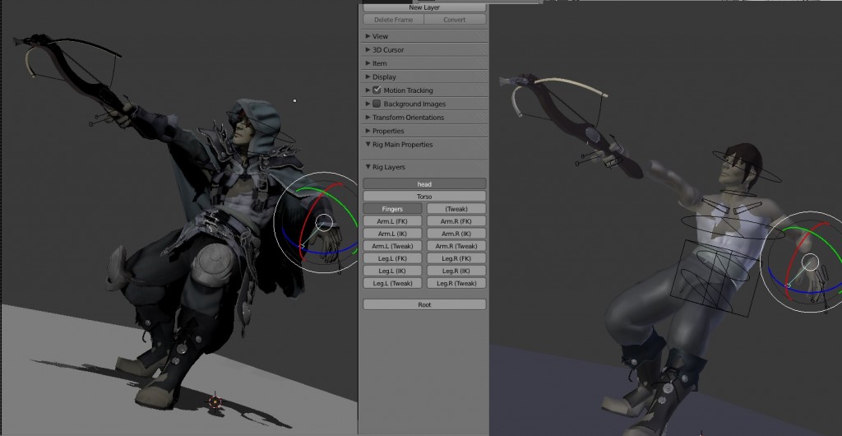This screenshot has height=436, width=842.
Task: Toggle the Arm.R (IK) layer
Action: click(x=456, y=234)
